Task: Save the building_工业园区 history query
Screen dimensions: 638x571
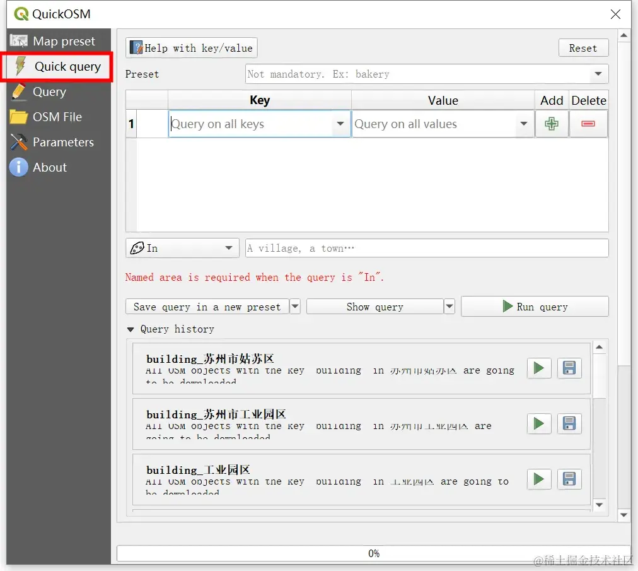Action: tap(569, 479)
